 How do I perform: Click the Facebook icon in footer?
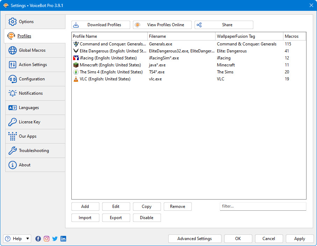click(38, 239)
